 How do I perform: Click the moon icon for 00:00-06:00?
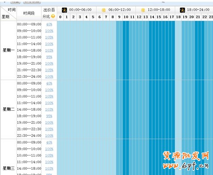point(64,10)
